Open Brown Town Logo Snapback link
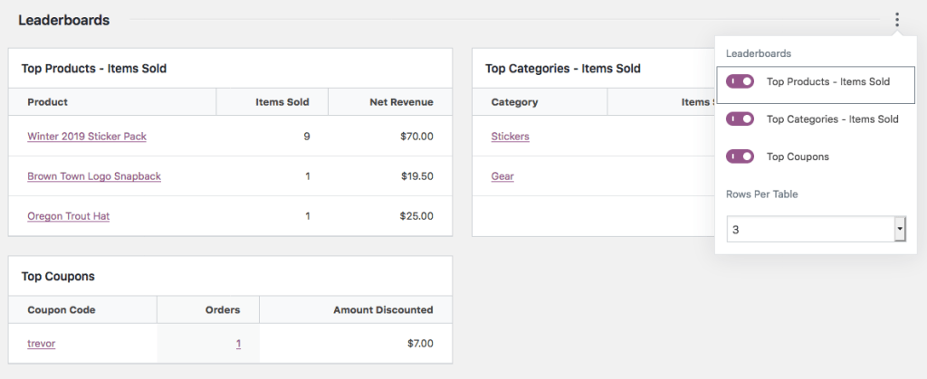The height and width of the screenshot is (379, 927). pyautogui.click(x=94, y=176)
